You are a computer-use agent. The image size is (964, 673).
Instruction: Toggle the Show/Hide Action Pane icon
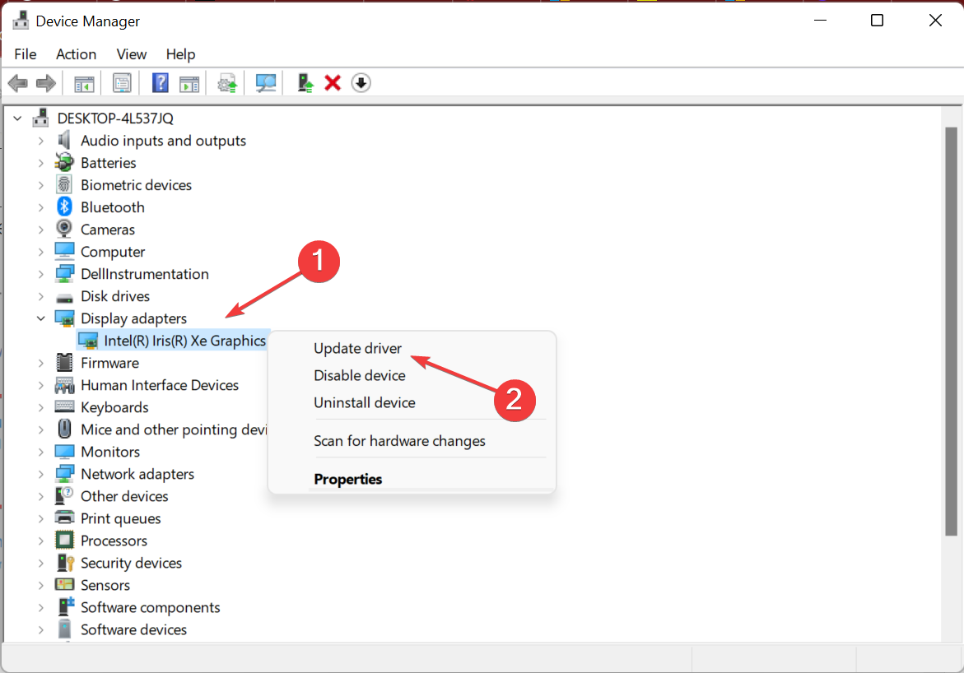tap(189, 83)
